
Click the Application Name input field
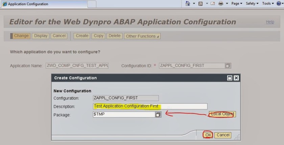tap(77, 66)
